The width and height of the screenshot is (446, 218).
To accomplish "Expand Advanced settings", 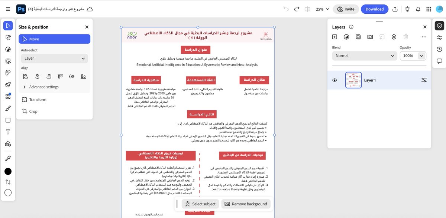I will (41, 87).
